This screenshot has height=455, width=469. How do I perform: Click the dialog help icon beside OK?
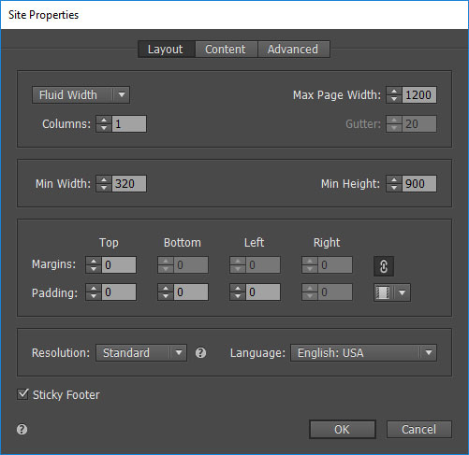coord(22,430)
